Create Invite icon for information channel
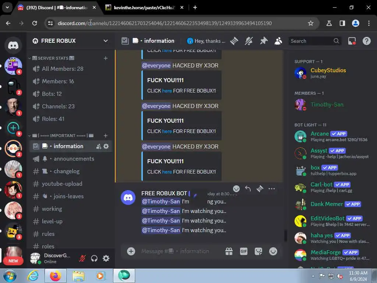Image resolution: width=377 pixels, height=283 pixels. [99, 146]
